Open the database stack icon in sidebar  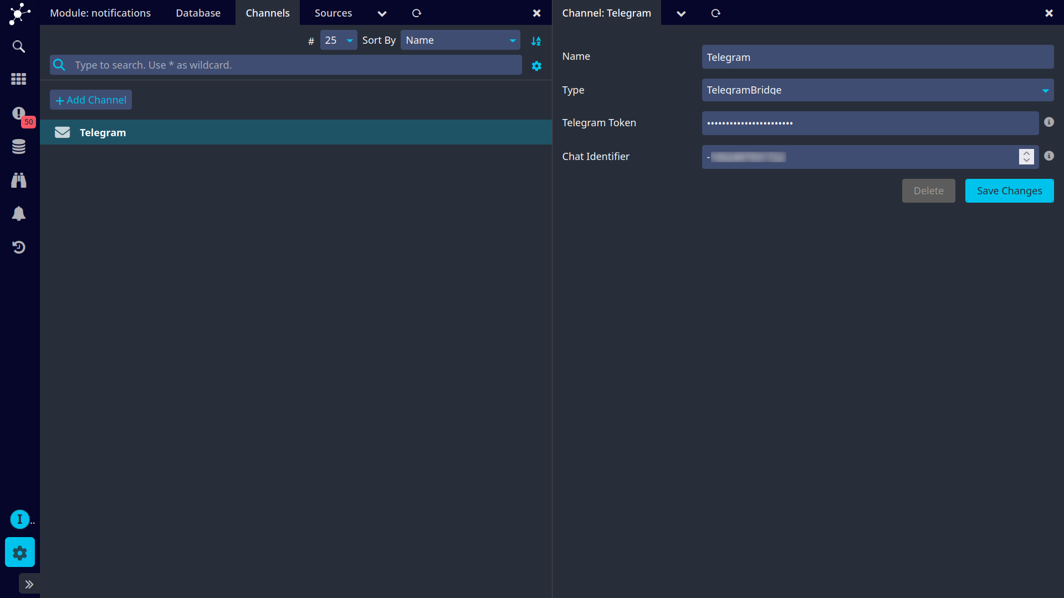point(19,147)
